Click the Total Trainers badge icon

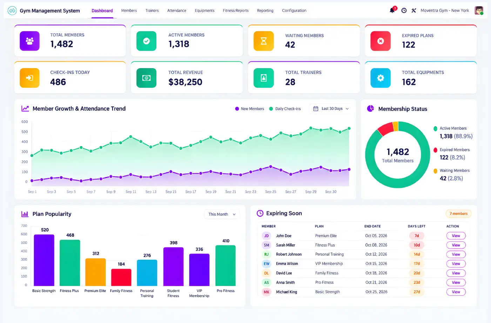tap(264, 78)
